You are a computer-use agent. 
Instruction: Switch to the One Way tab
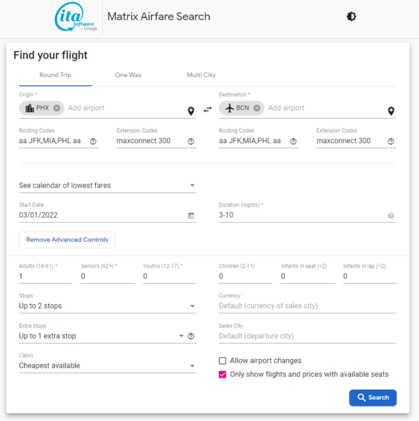pos(128,75)
